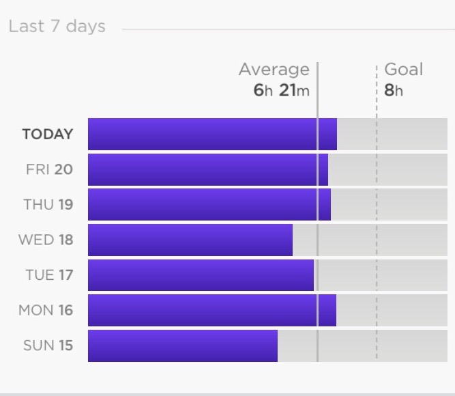Pick the TUE 17 day label

[49, 275]
